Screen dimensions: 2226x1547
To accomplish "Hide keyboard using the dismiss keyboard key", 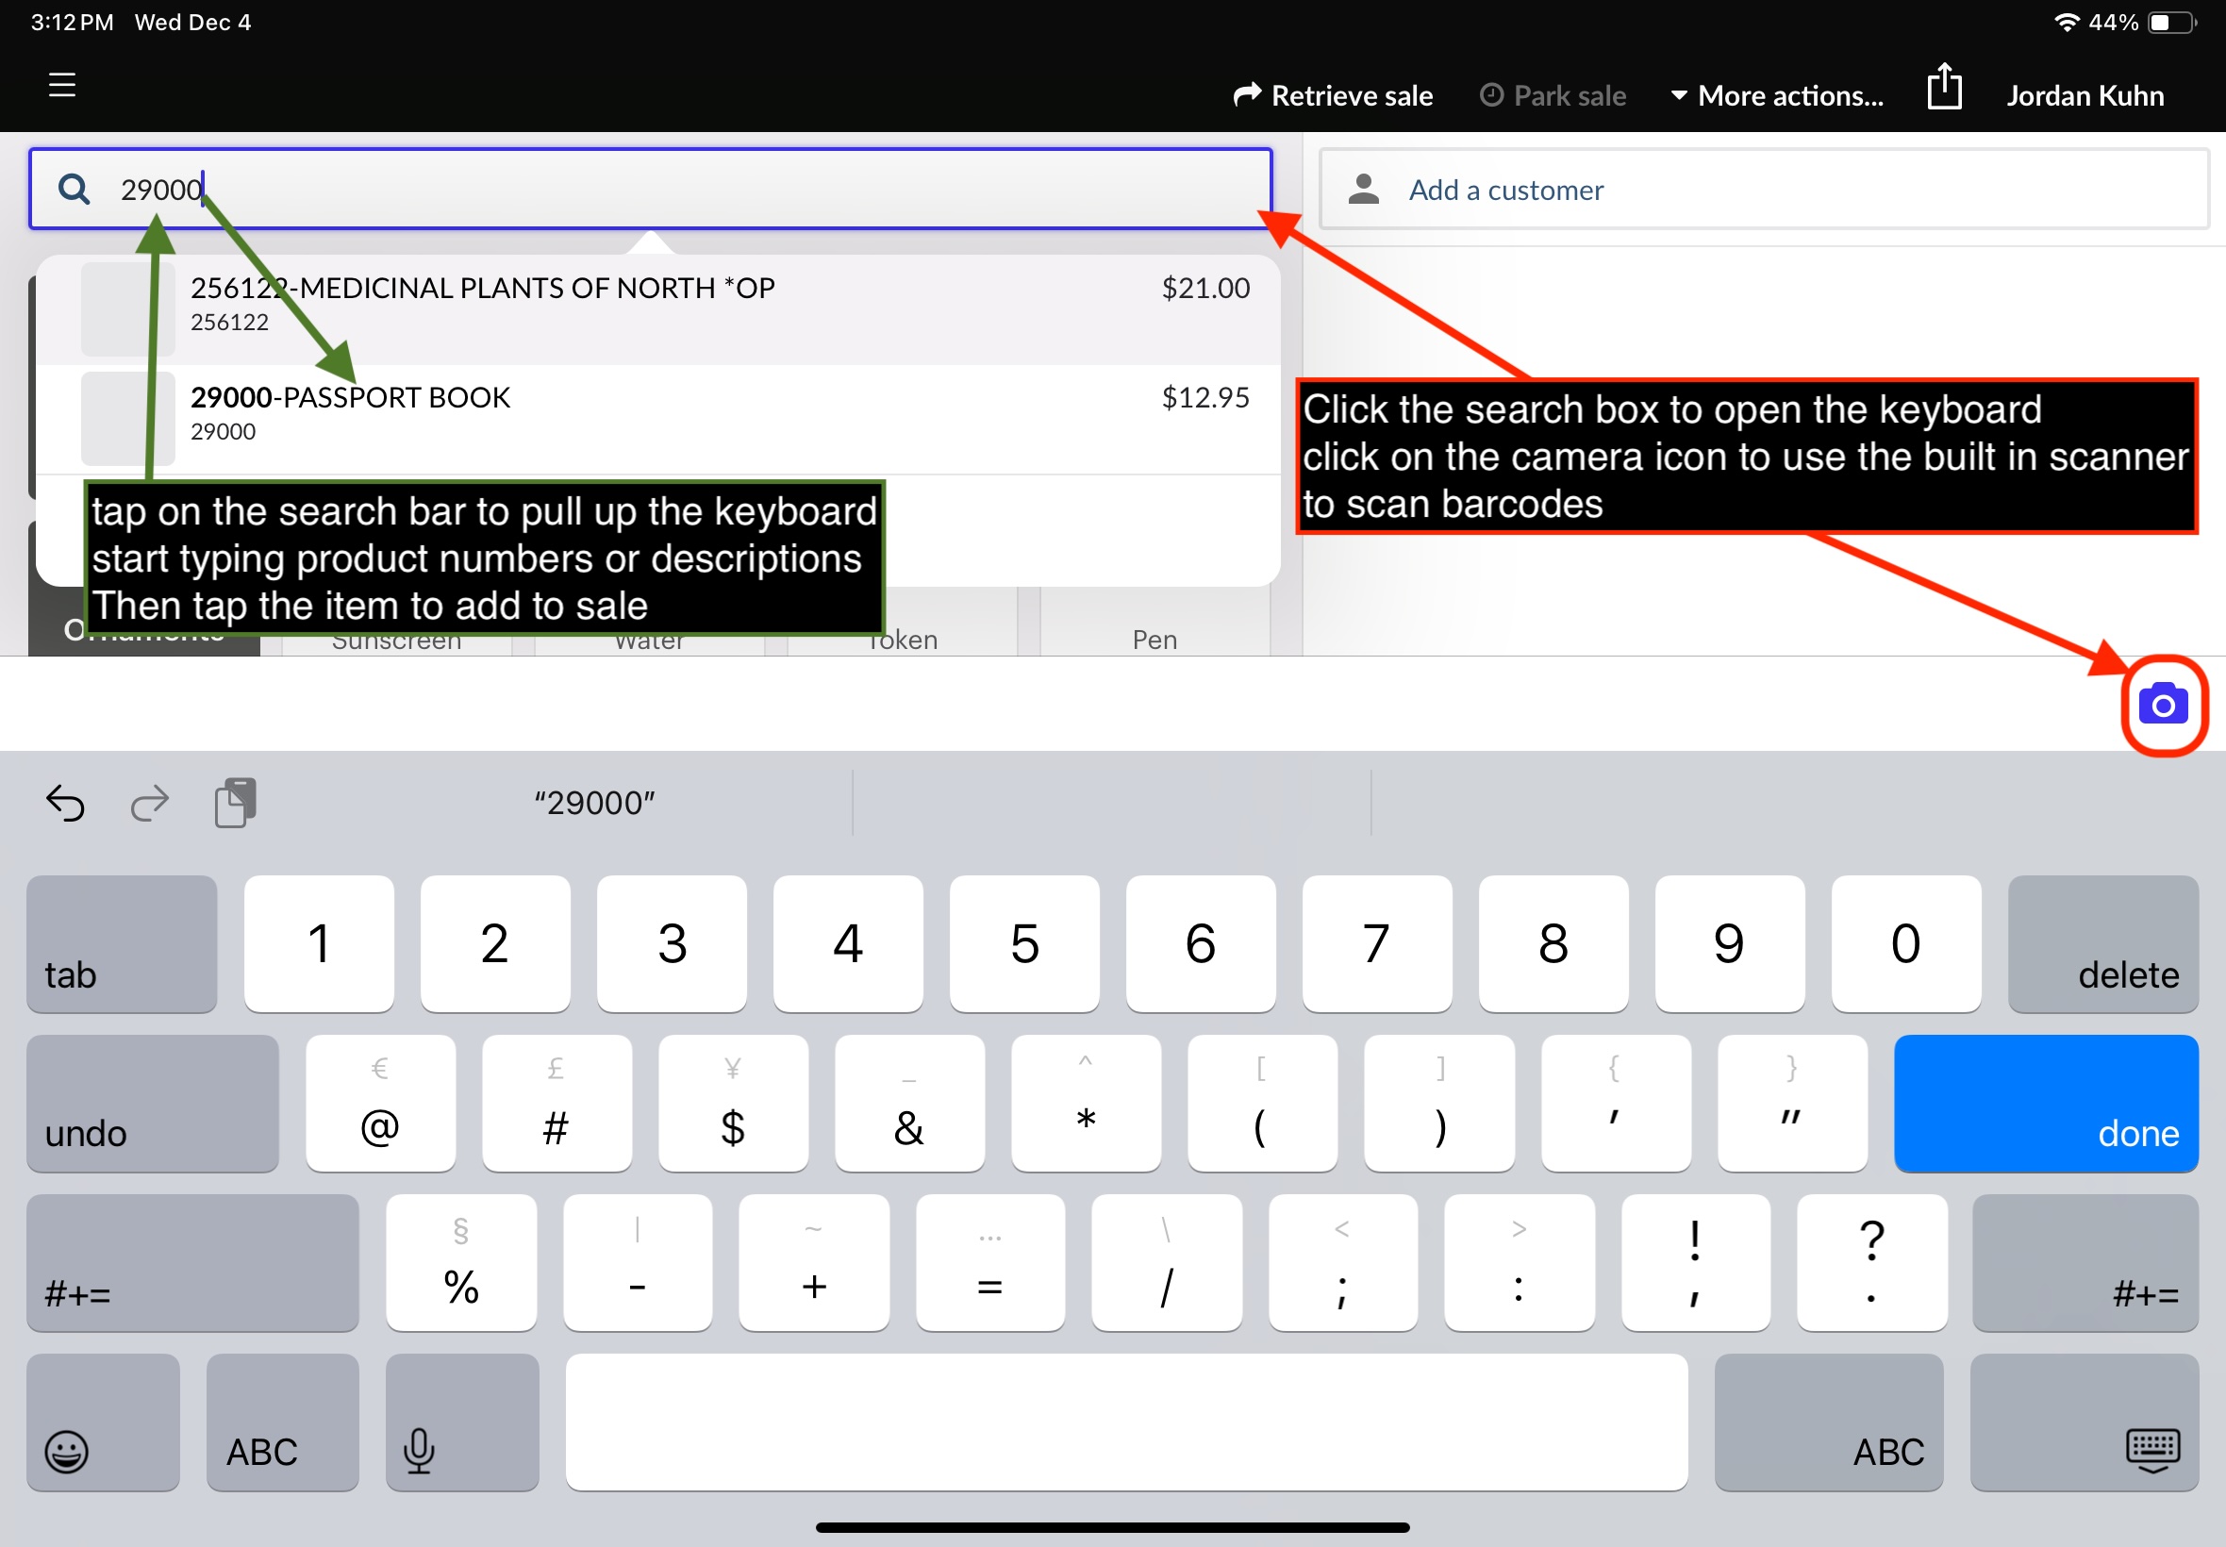I will 2085,1422.
